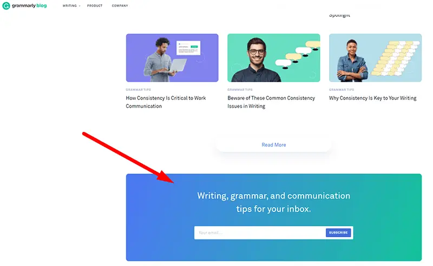Image resolution: width=433 pixels, height=266 pixels.
Task: Open the Grammarly blog home link
Action: 29,5
